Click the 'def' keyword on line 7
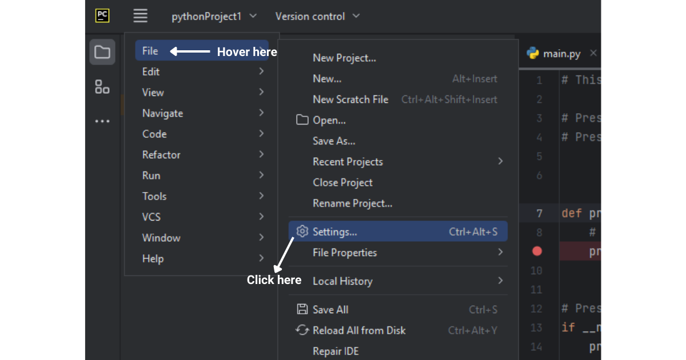This screenshot has width=686, height=360. pyautogui.click(x=572, y=213)
